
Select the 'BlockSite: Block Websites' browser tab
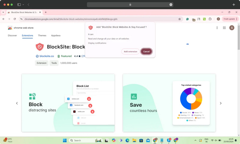tap(24, 12)
